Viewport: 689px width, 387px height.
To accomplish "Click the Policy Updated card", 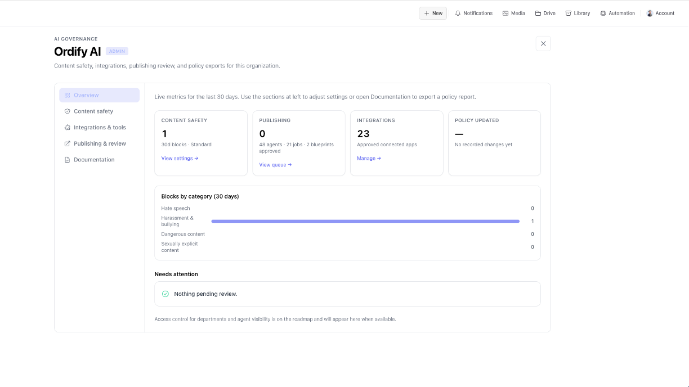I will point(494,143).
